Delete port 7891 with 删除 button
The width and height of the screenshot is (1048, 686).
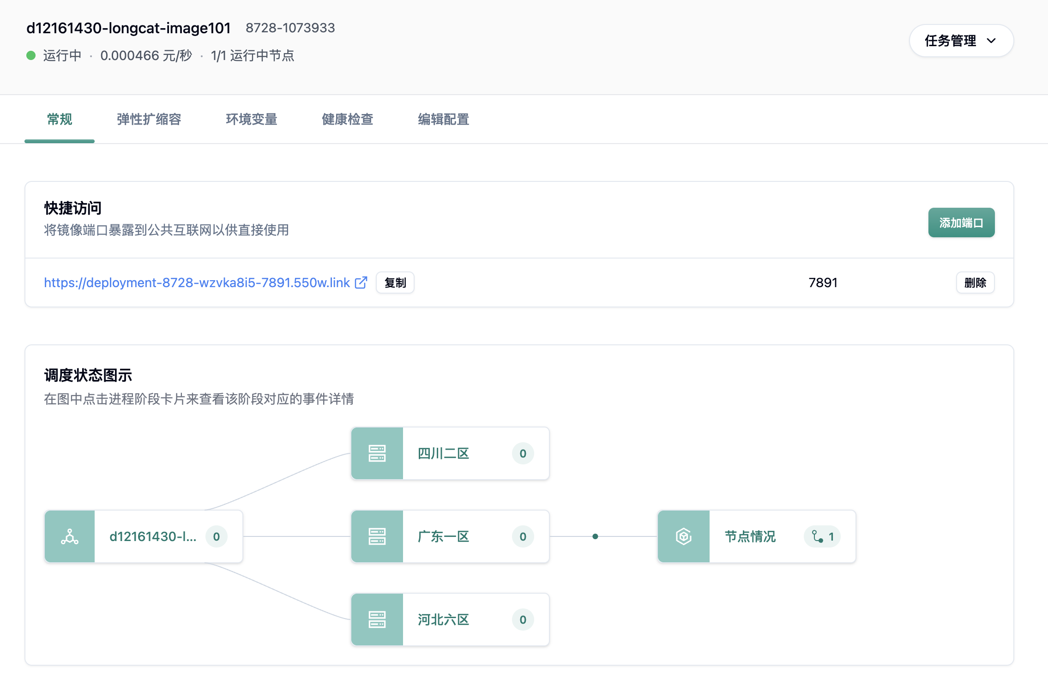coord(975,283)
